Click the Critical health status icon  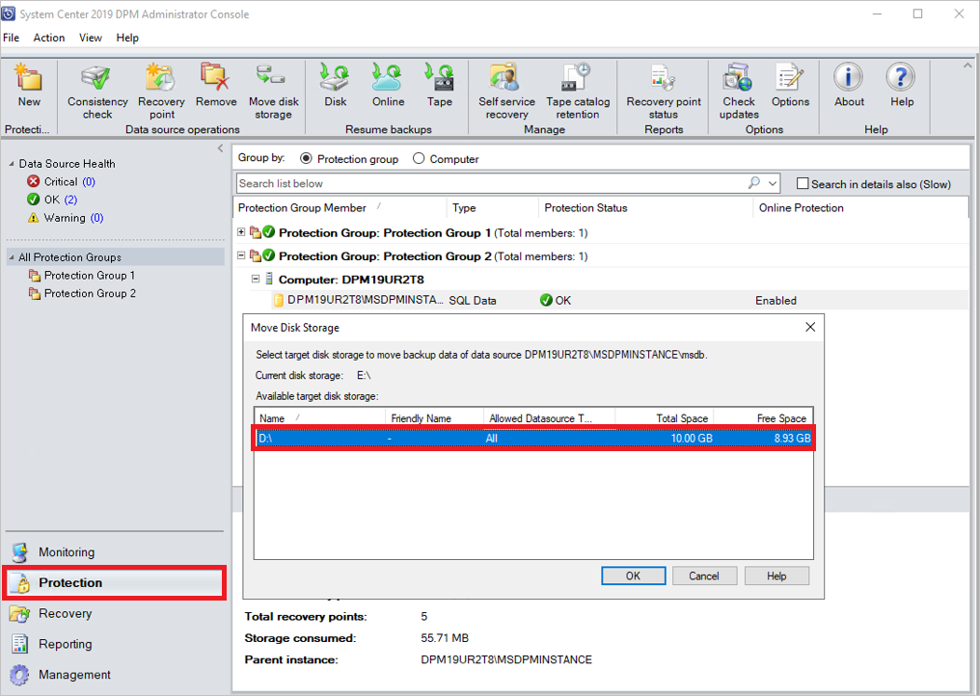(33, 181)
